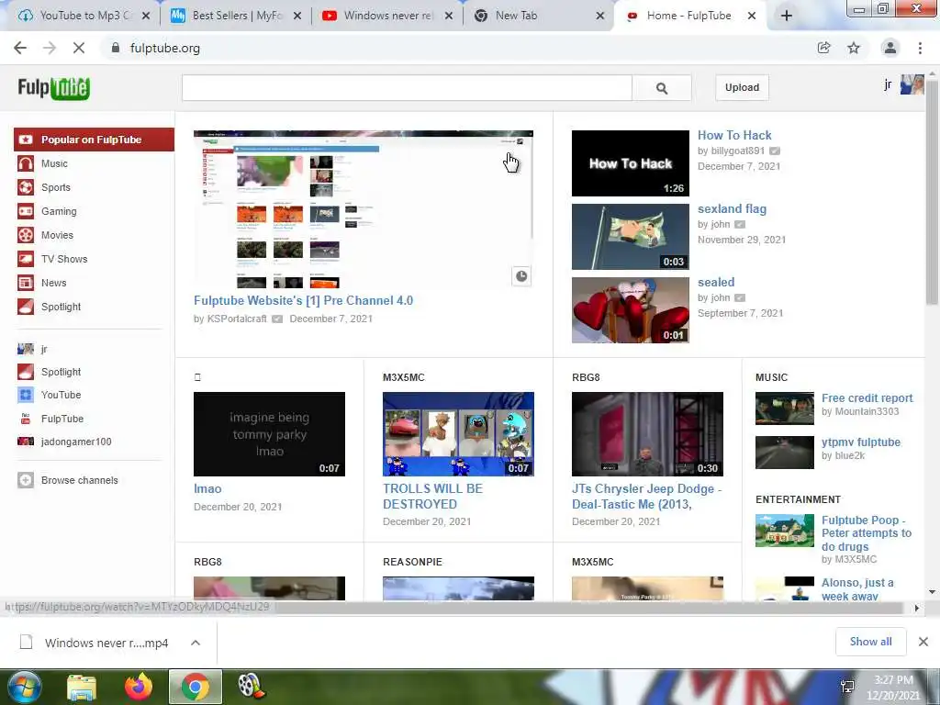This screenshot has height=705, width=940.
Task: Click taskbar clock showing 3:27 PM
Action: point(893,688)
